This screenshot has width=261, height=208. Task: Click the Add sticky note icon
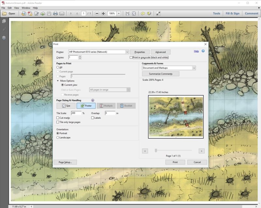coord(143,13)
